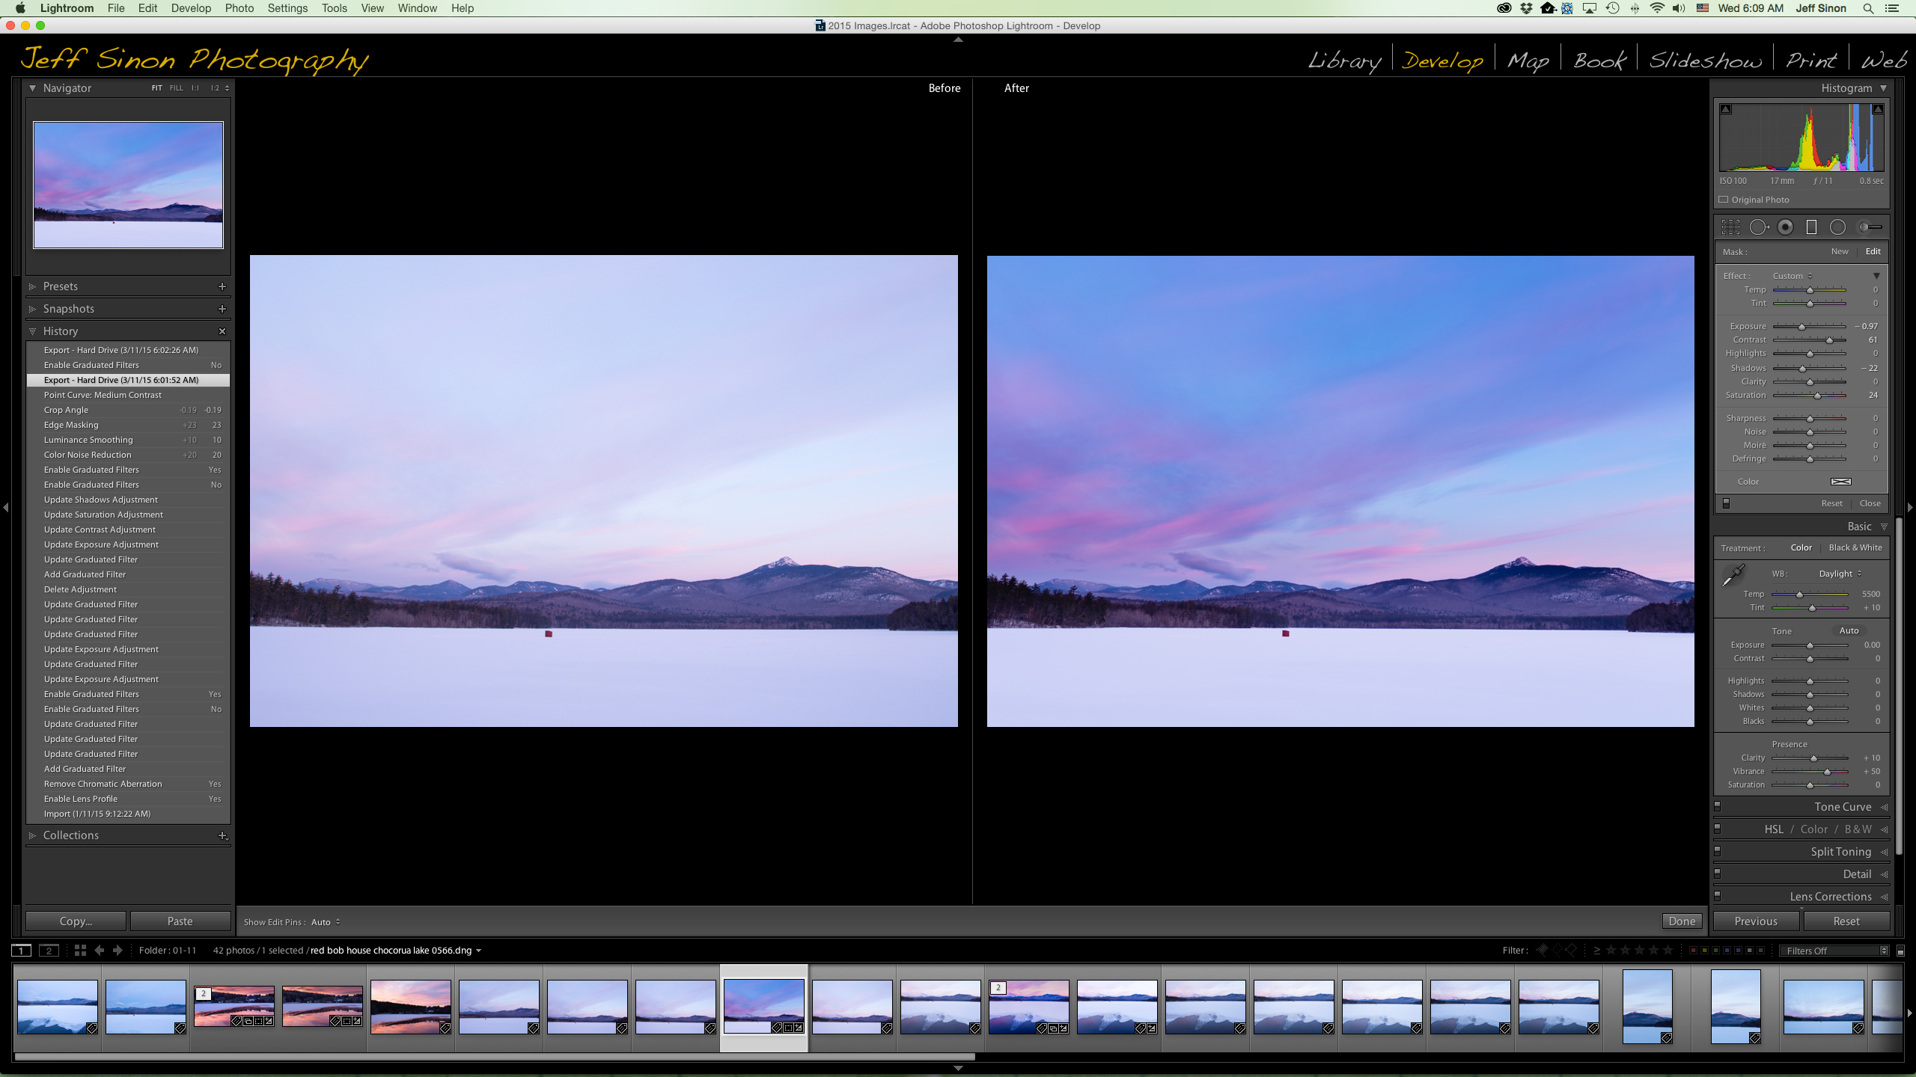Toggle highlight clipping indicator in histogram
The image size is (1916, 1077).
[x=1878, y=109]
